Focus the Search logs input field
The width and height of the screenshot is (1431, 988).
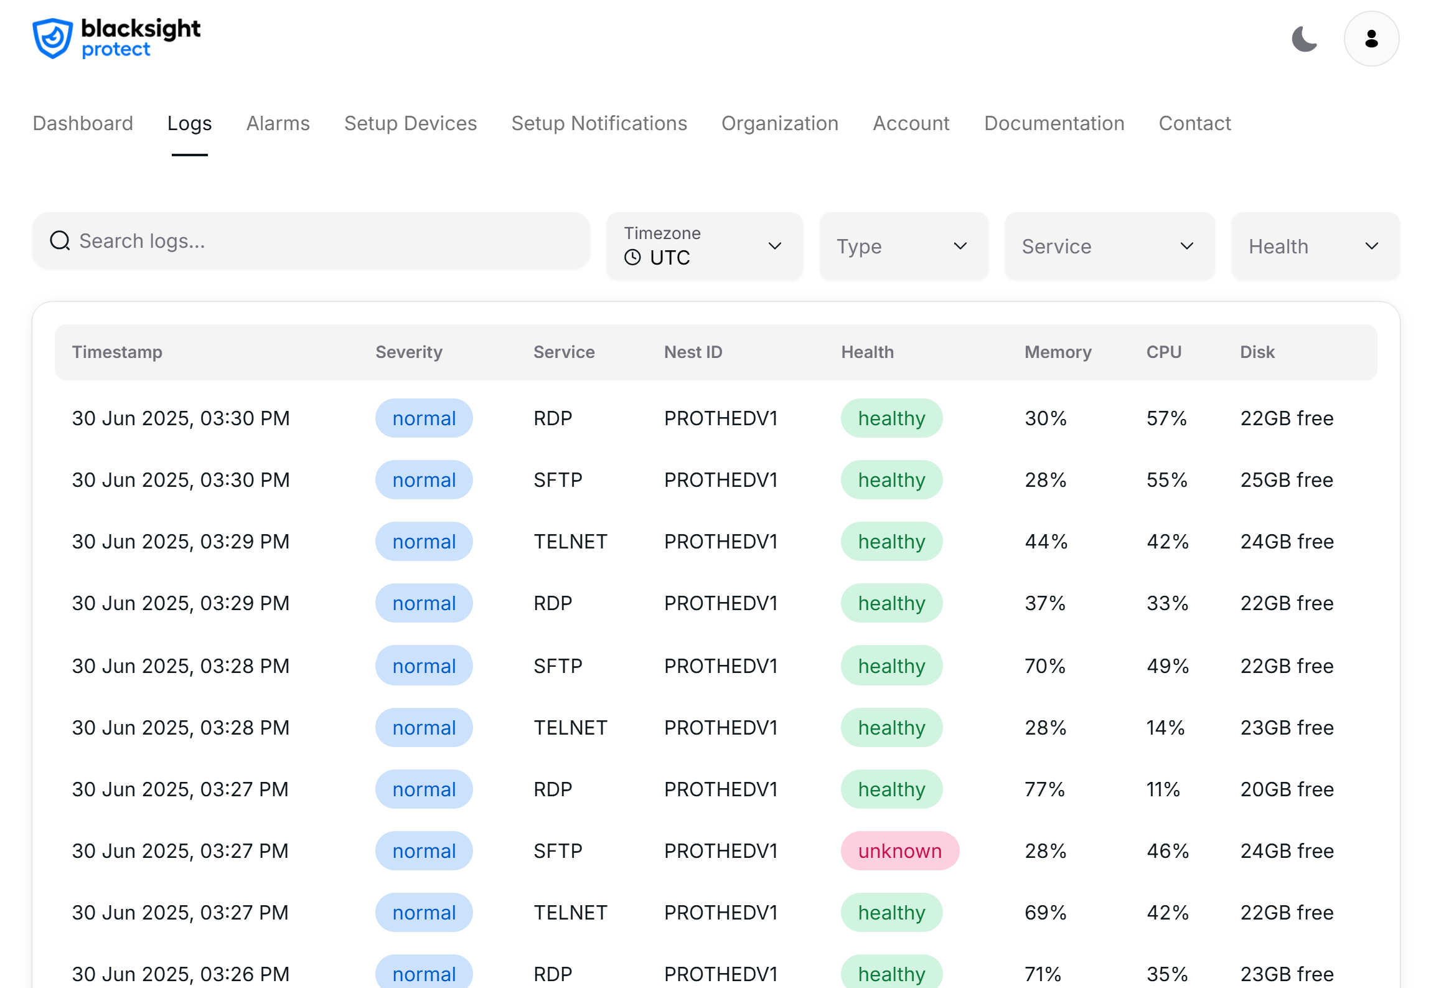[x=324, y=241]
